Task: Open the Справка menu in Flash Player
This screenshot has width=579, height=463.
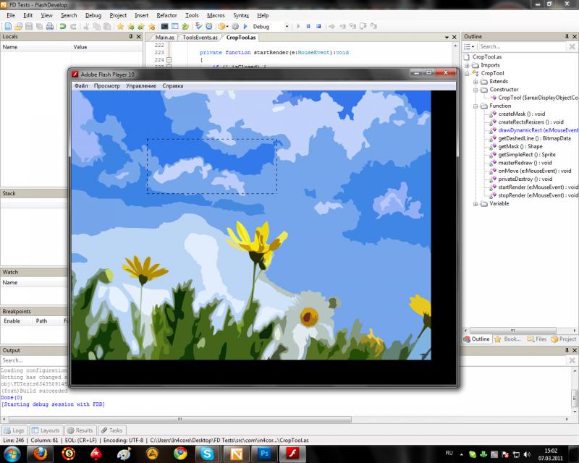Action: pyautogui.click(x=172, y=85)
